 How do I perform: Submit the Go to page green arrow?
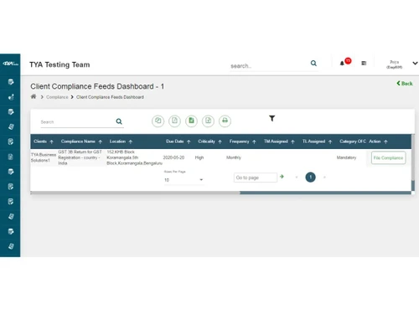(282, 177)
